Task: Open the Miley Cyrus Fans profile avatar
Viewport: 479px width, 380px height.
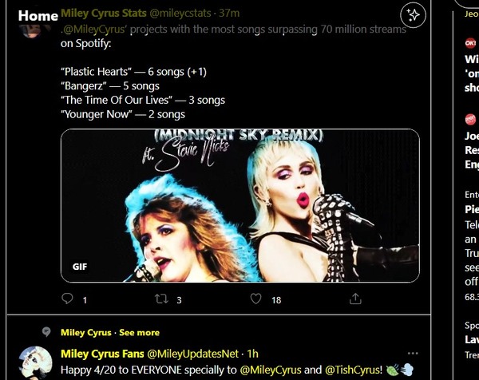Action: tap(35, 363)
